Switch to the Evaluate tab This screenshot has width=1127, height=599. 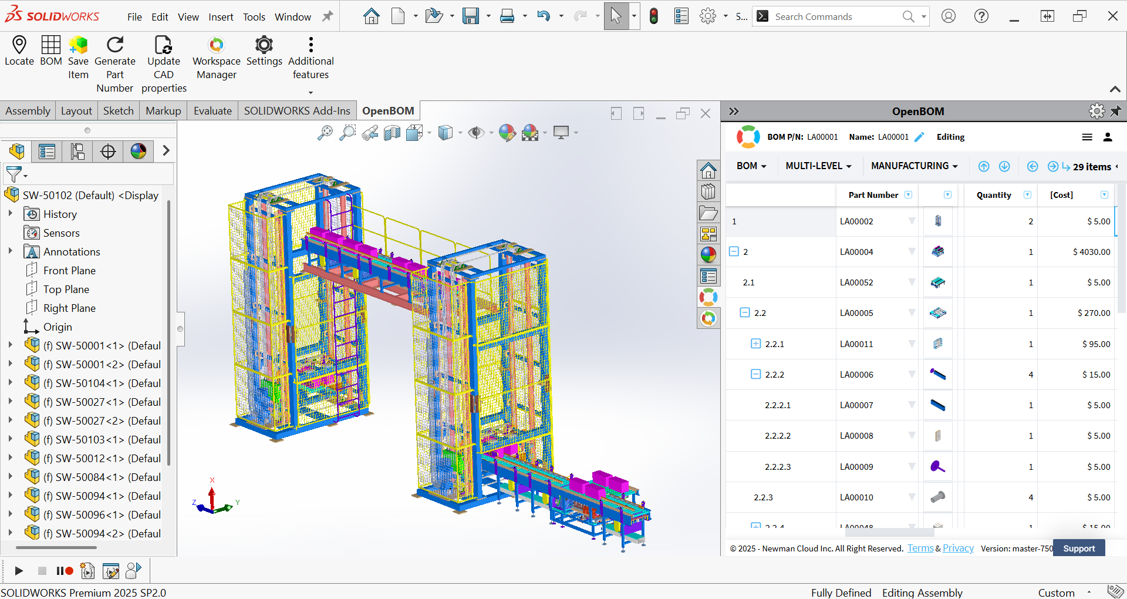(x=212, y=111)
